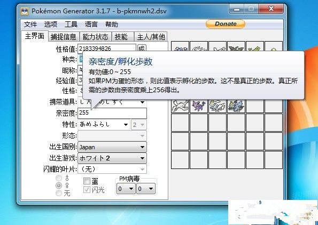Click the PM病毒 group label
Screen dimensions: 318x225
[129, 179]
